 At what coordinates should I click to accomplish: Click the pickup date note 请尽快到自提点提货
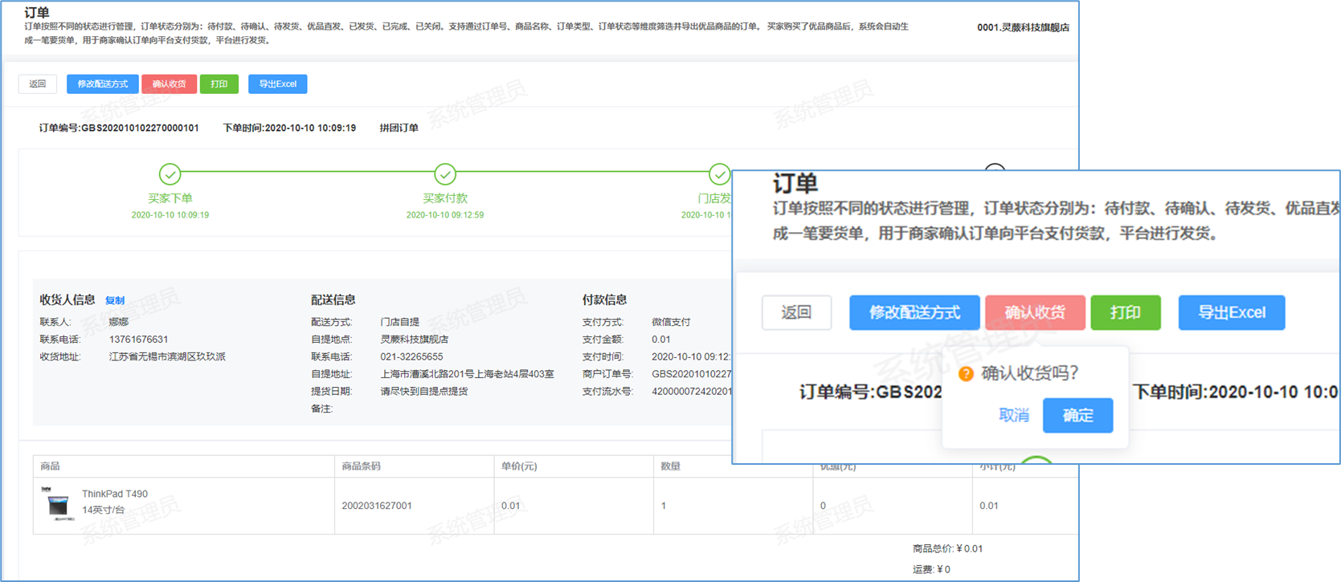[x=424, y=391]
